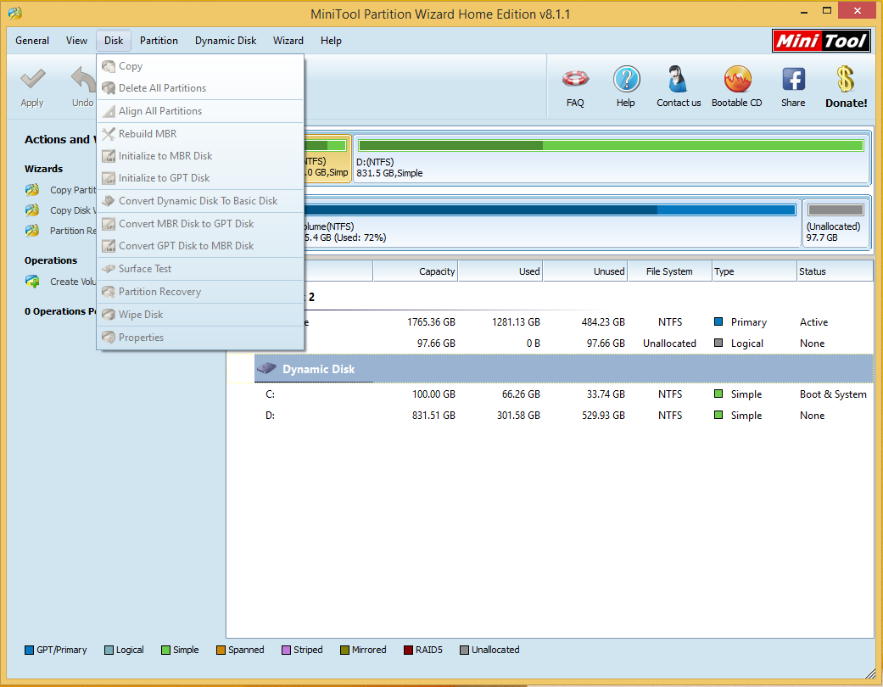883x687 pixels.
Task: Open the Partition menu
Action: click(159, 41)
